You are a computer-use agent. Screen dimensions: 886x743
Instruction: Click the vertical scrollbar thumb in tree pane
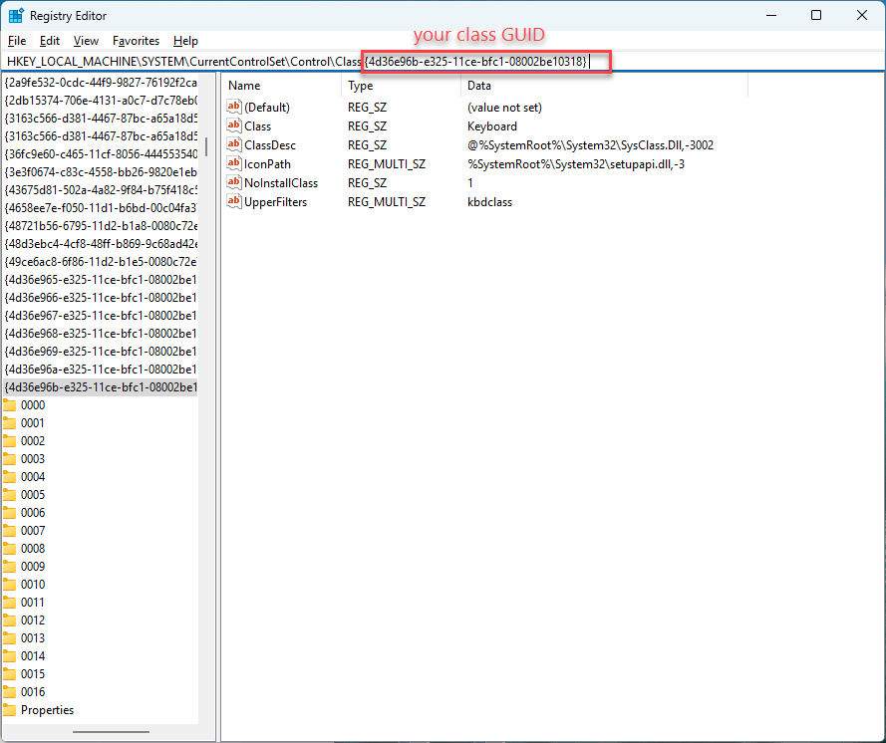pos(206,145)
